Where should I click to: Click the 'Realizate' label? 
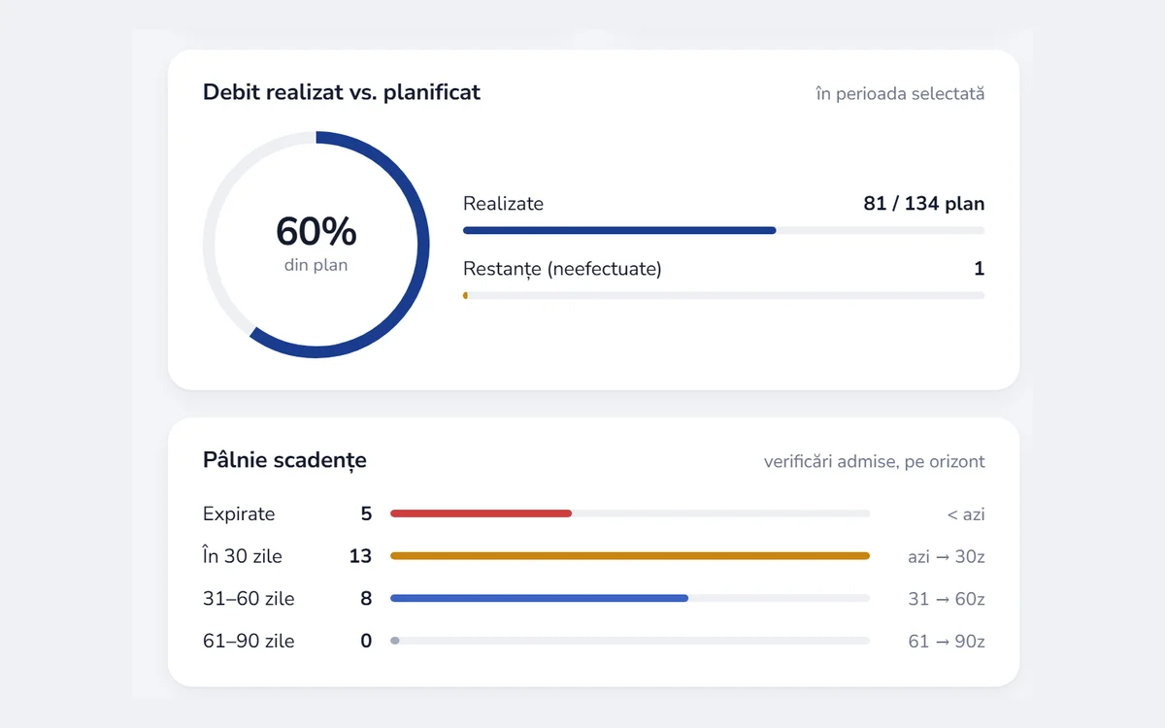503,204
